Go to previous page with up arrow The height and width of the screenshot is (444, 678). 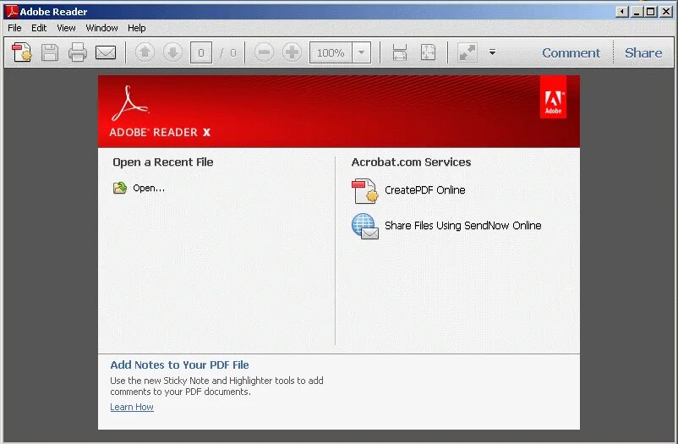(x=145, y=52)
